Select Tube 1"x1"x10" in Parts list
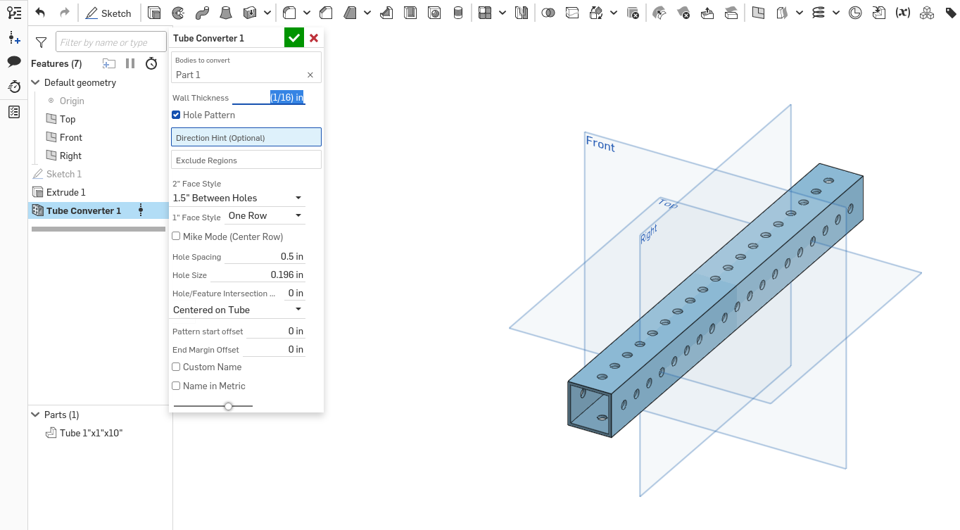Screen dimensions: 960x530 point(91,433)
